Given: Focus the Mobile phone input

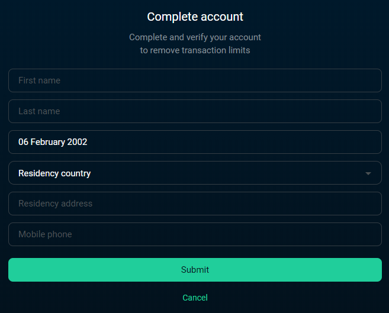Looking at the screenshot, I should point(195,234).
